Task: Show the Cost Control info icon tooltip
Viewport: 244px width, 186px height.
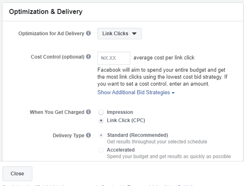Action: [x=88, y=57]
